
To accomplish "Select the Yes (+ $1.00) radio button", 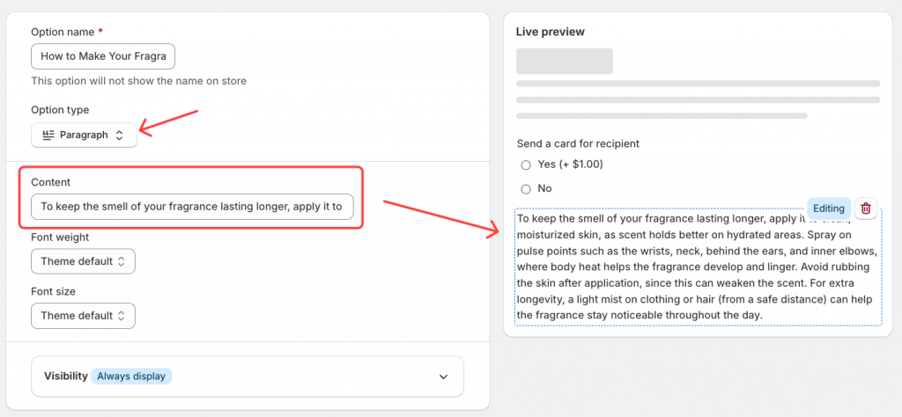I will [525, 165].
